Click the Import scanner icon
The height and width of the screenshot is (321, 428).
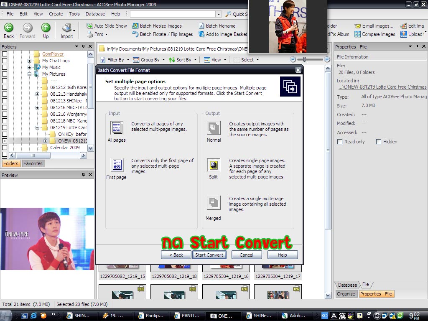click(66, 28)
